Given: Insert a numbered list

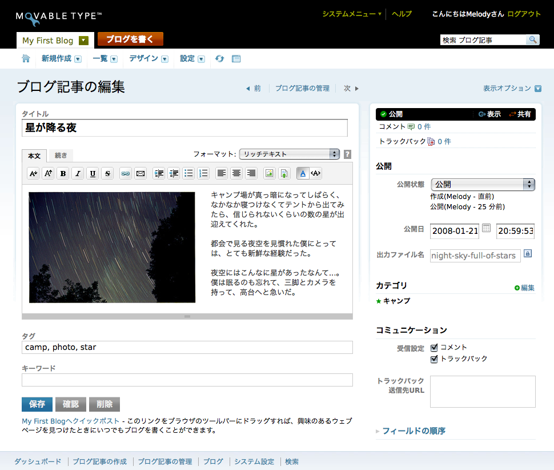Looking at the screenshot, I should [x=203, y=173].
